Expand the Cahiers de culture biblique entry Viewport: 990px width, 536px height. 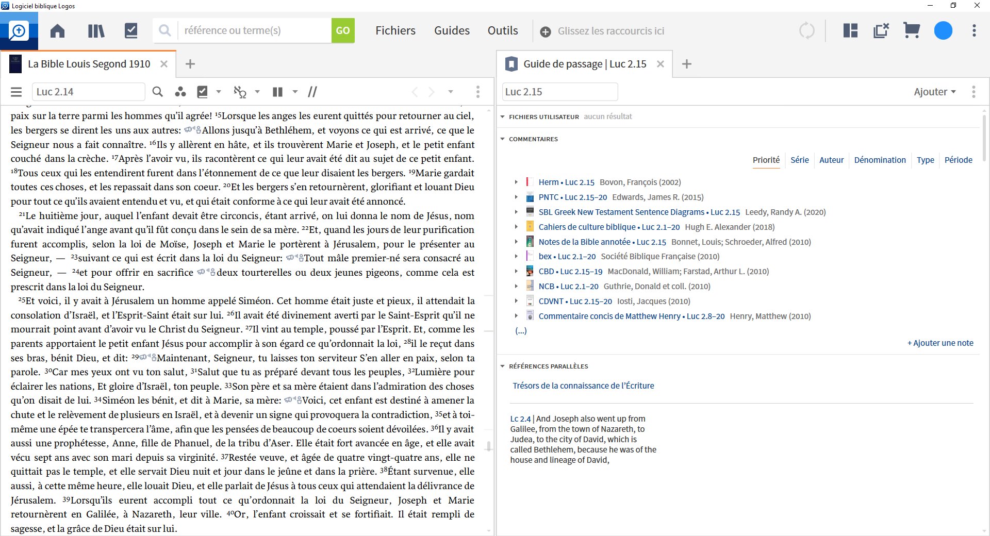point(516,227)
